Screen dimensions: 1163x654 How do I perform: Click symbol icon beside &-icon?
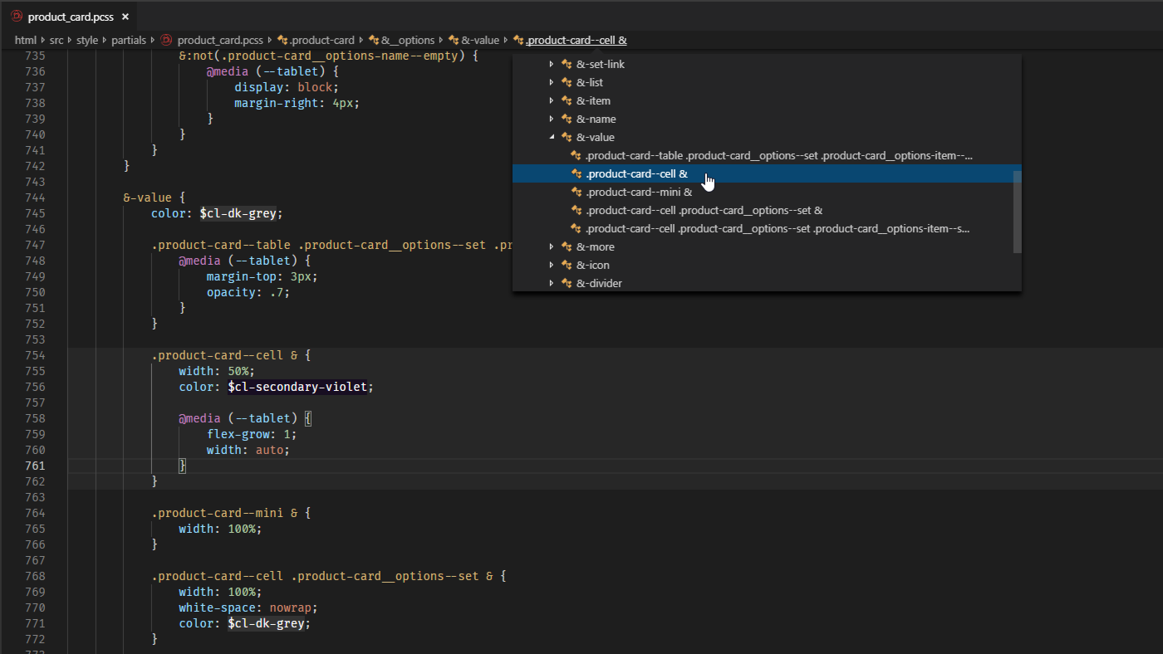pos(567,265)
